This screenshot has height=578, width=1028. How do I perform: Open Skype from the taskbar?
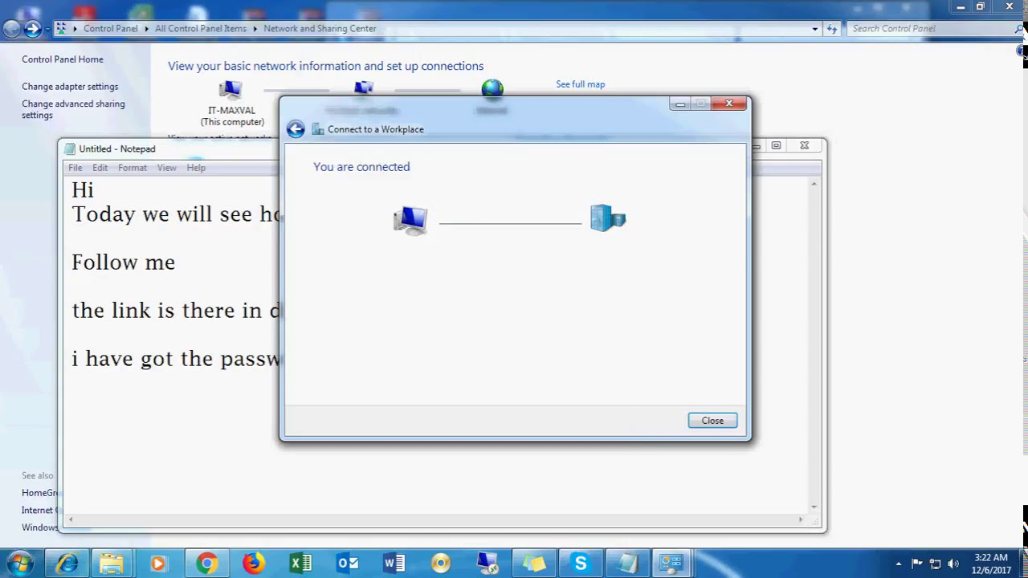[x=581, y=564]
